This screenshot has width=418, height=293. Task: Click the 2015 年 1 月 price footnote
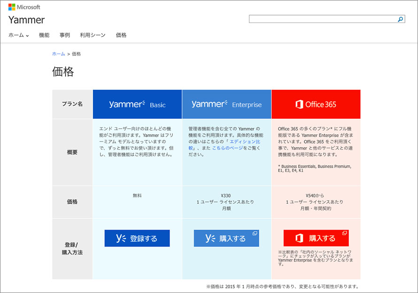[x=283, y=286]
